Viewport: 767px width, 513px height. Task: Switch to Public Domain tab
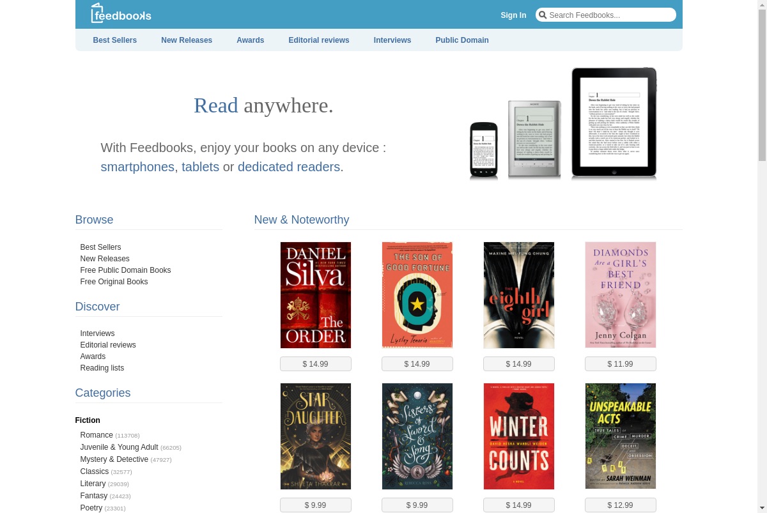pyautogui.click(x=462, y=40)
